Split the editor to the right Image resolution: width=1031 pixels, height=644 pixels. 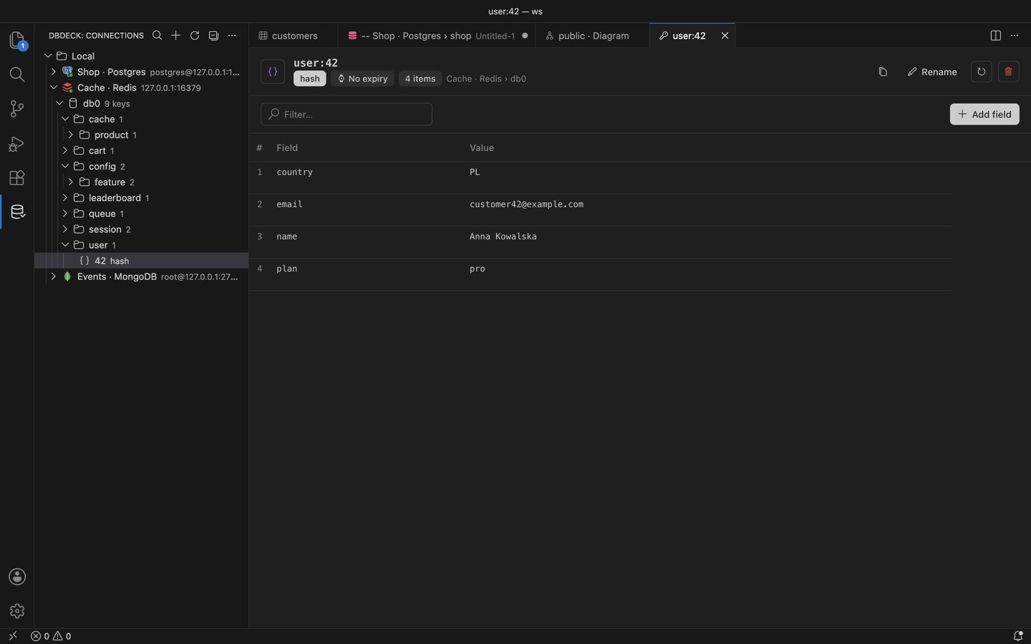(x=996, y=35)
